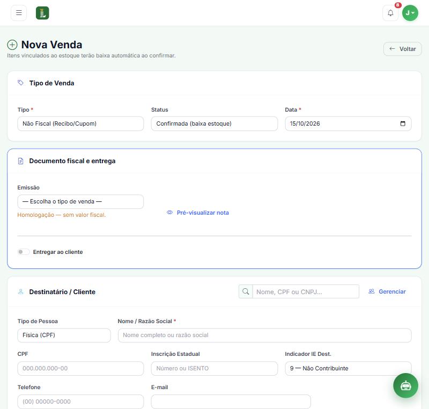The height and width of the screenshot is (409, 429).
Task: Click the Nova Venda plus icon
Action: 12,45
